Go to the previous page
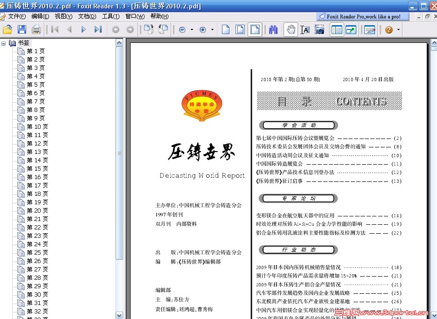This screenshot has height=319, width=437. click(x=69, y=29)
